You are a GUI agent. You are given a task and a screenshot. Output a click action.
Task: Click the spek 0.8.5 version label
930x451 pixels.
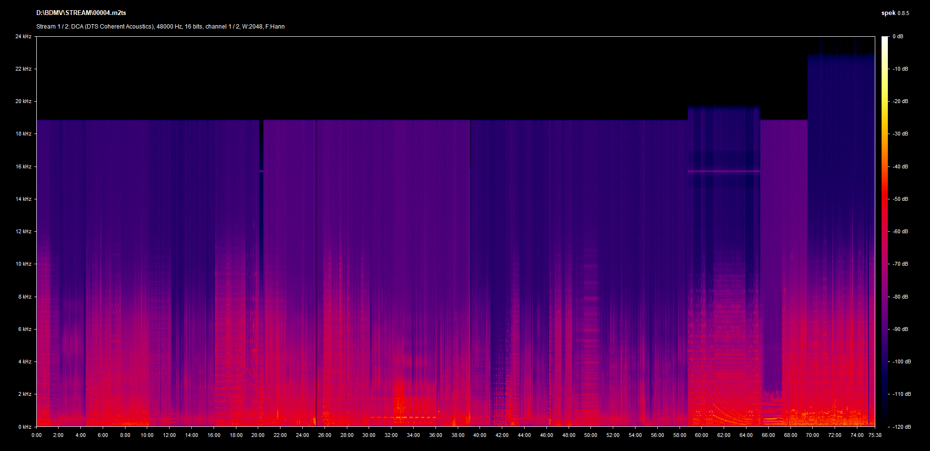[895, 13]
